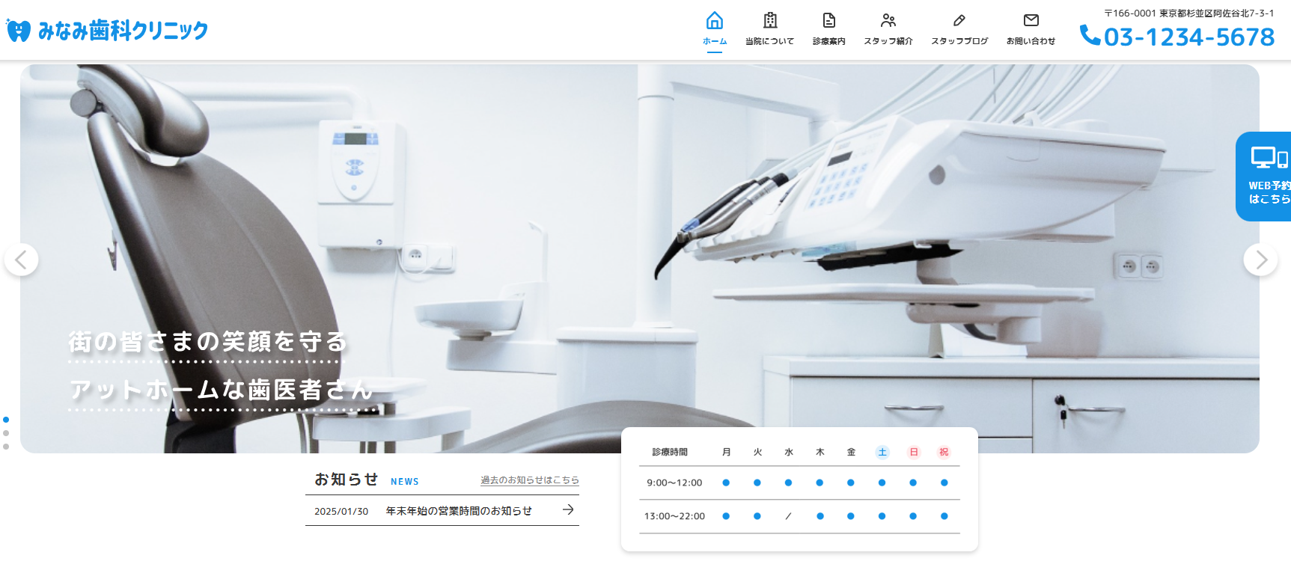The height and width of the screenshot is (585, 1291).
Task: Open the お問い合わせ menu label
Action: pyautogui.click(x=1031, y=41)
